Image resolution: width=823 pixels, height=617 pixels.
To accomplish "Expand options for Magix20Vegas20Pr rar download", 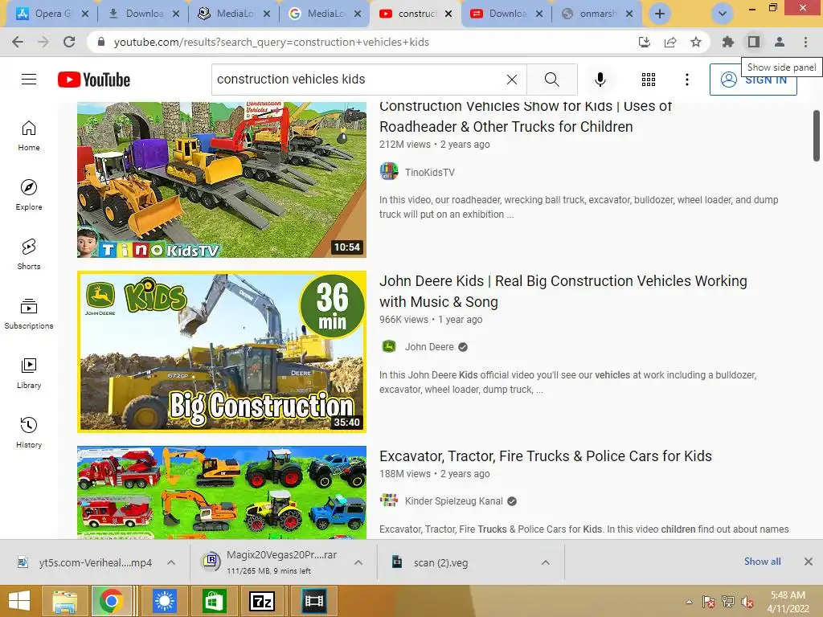I will (x=358, y=562).
